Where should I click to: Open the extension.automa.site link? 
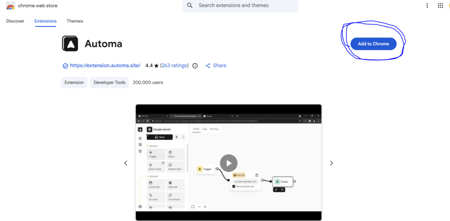(x=105, y=65)
